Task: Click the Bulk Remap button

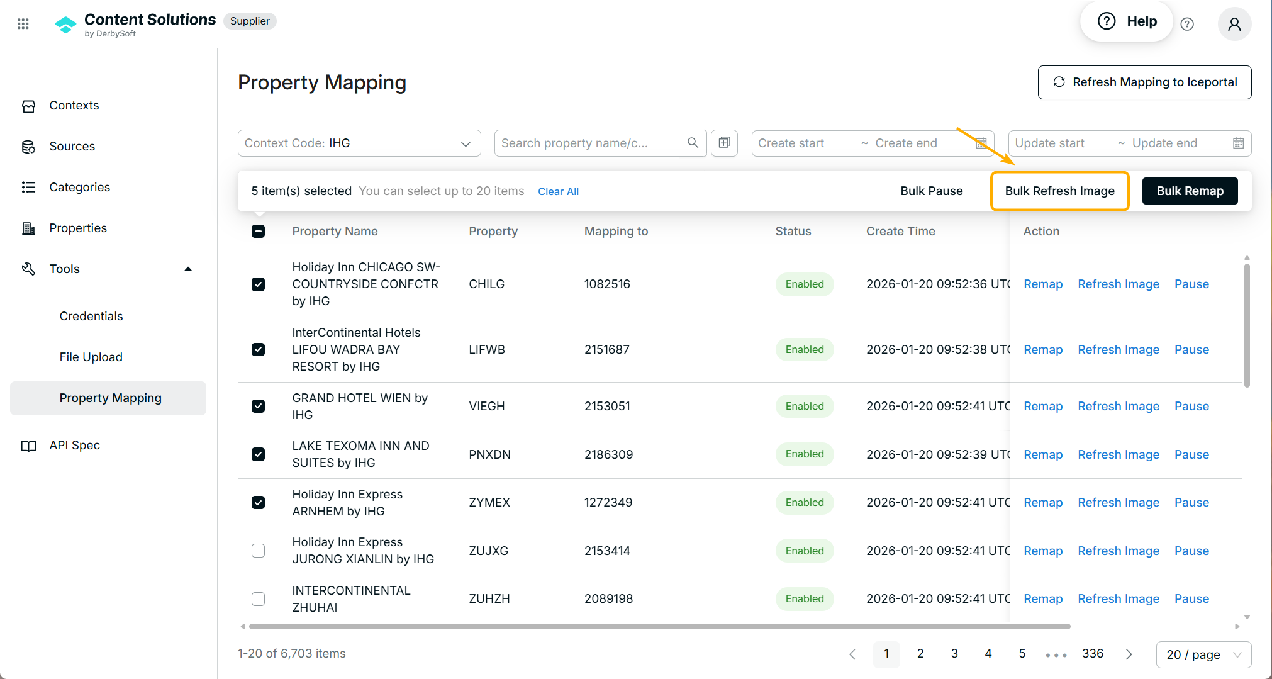Action: click(x=1190, y=191)
